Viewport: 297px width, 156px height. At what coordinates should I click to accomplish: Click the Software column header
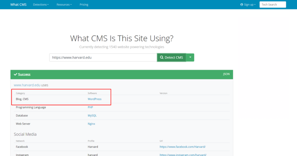coord(92,93)
